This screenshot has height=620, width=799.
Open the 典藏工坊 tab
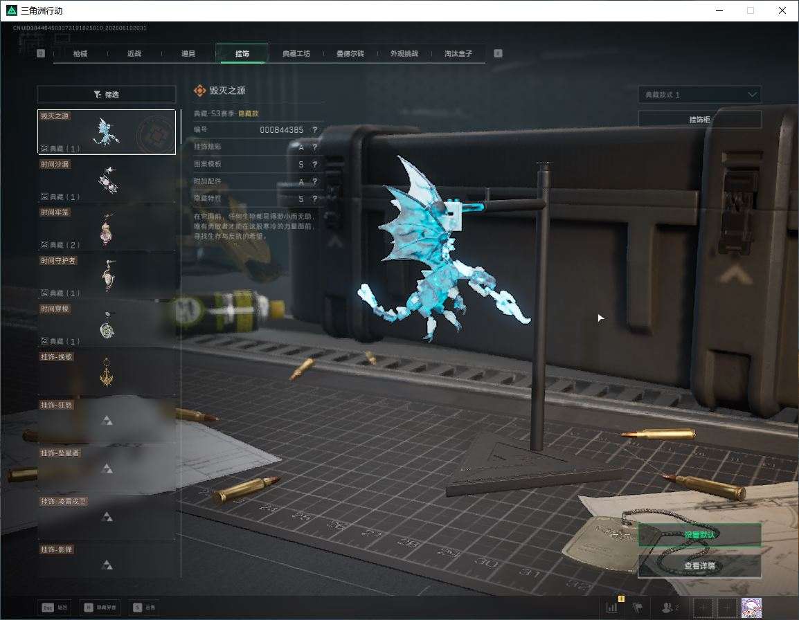[296, 53]
